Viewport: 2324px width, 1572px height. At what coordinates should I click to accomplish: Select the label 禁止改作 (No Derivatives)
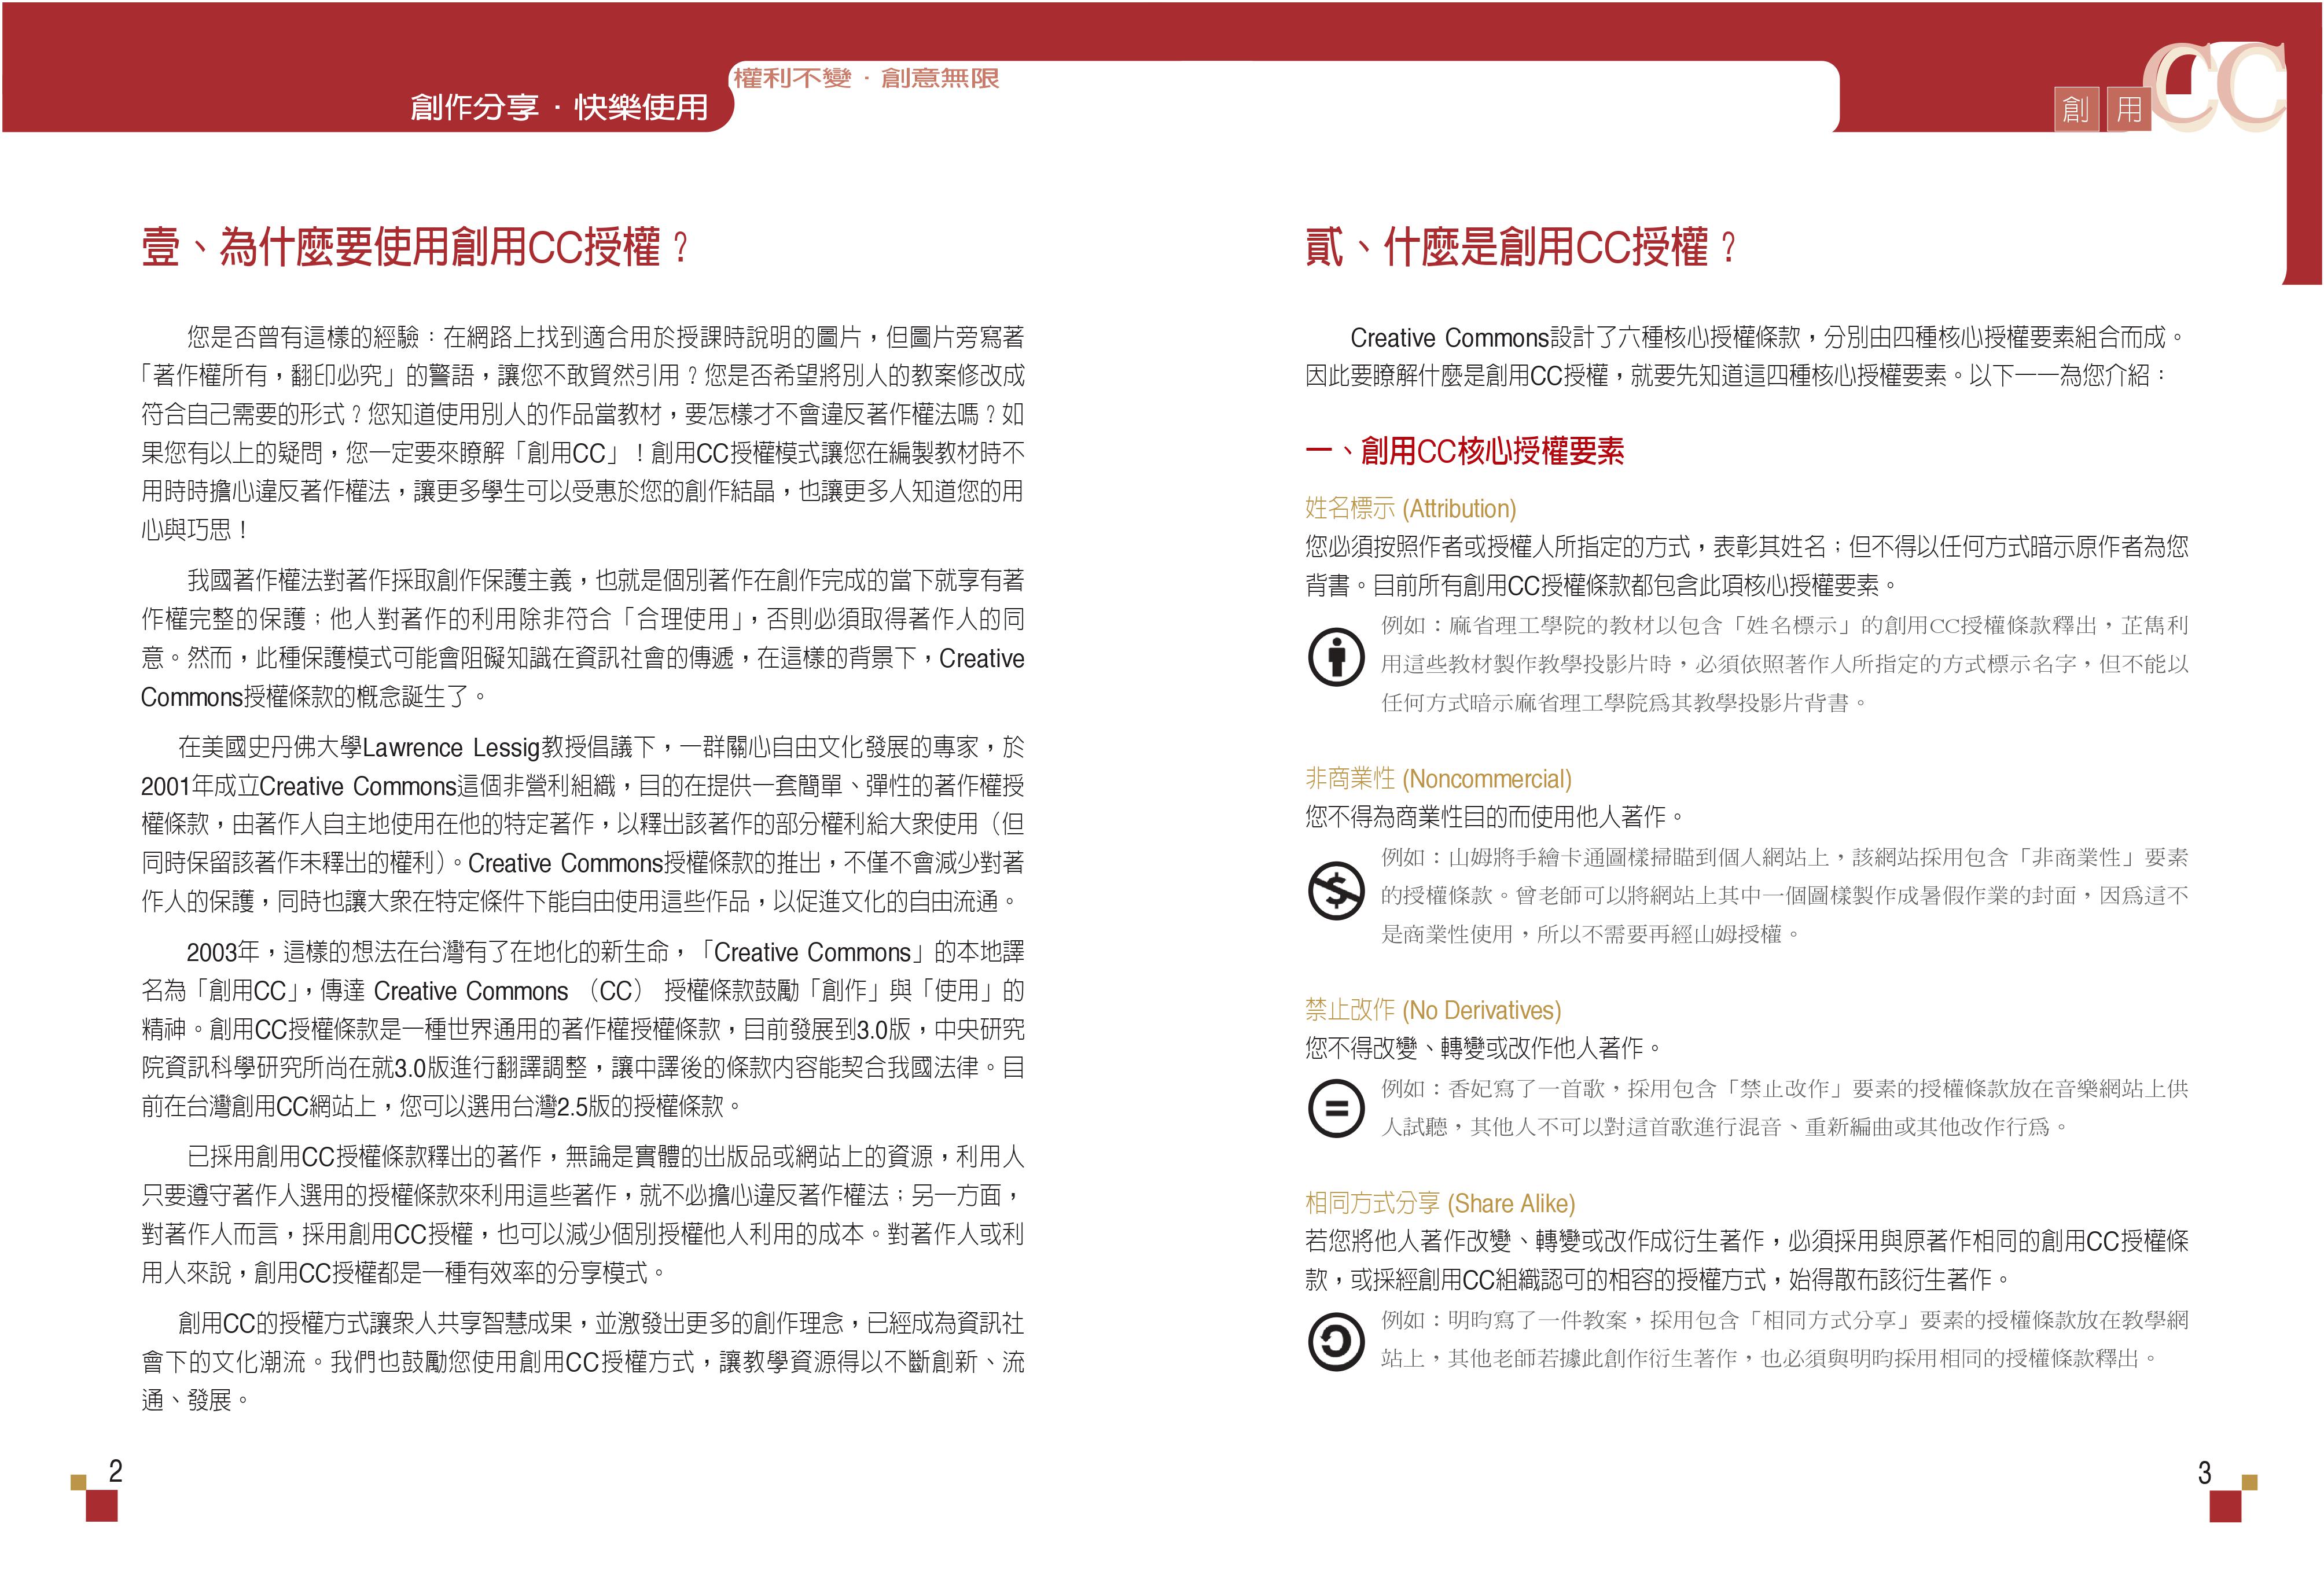[1433, 1010]
